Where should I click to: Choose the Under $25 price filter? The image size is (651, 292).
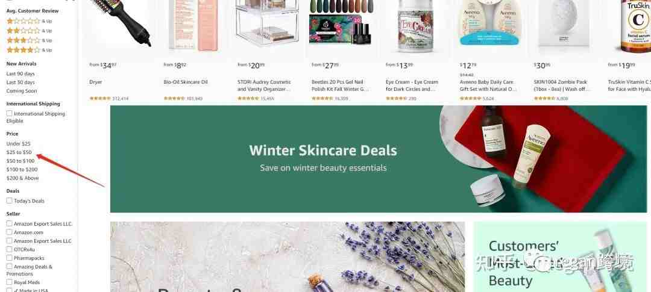click(18, 143)
